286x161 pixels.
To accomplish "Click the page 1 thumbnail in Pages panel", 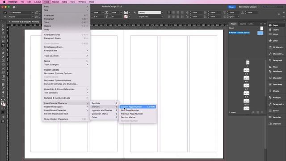I will point(248,63).
